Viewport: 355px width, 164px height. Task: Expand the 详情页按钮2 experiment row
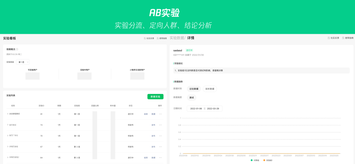8,157
